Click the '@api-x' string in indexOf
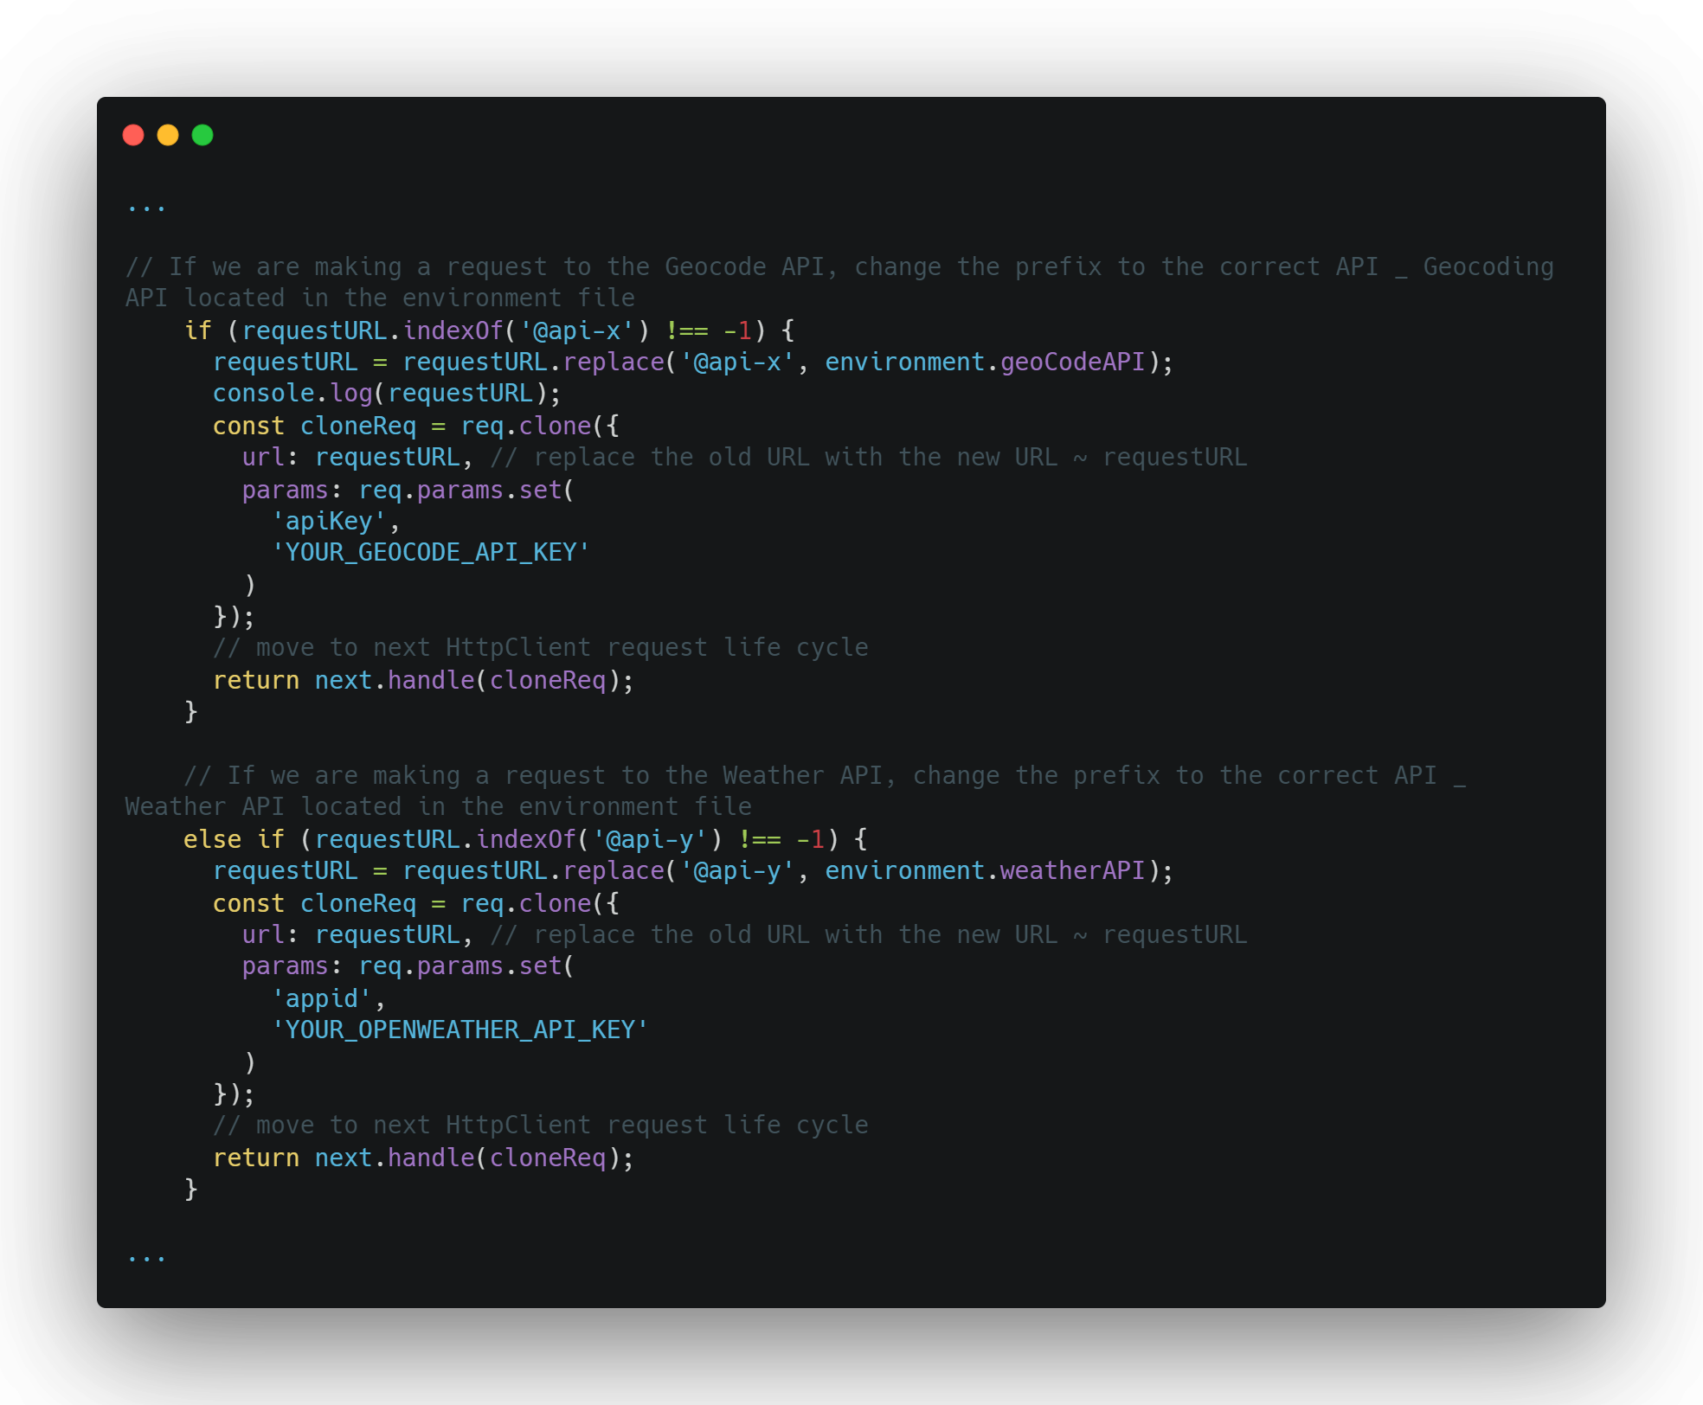Viewport: 1703px width, 1405px height. point(577,330)
